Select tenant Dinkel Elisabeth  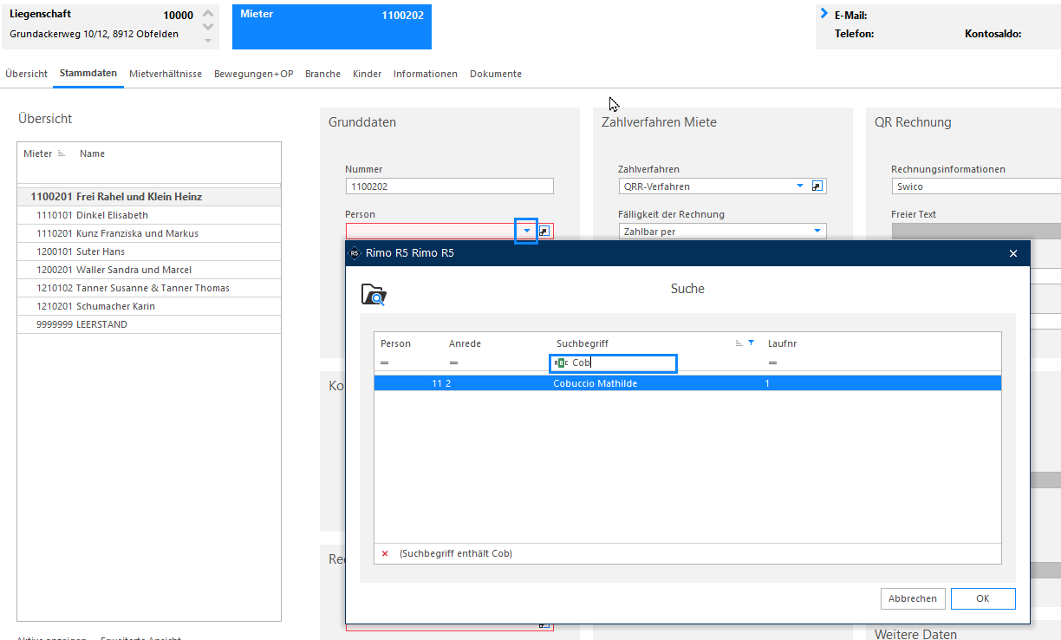149,215
